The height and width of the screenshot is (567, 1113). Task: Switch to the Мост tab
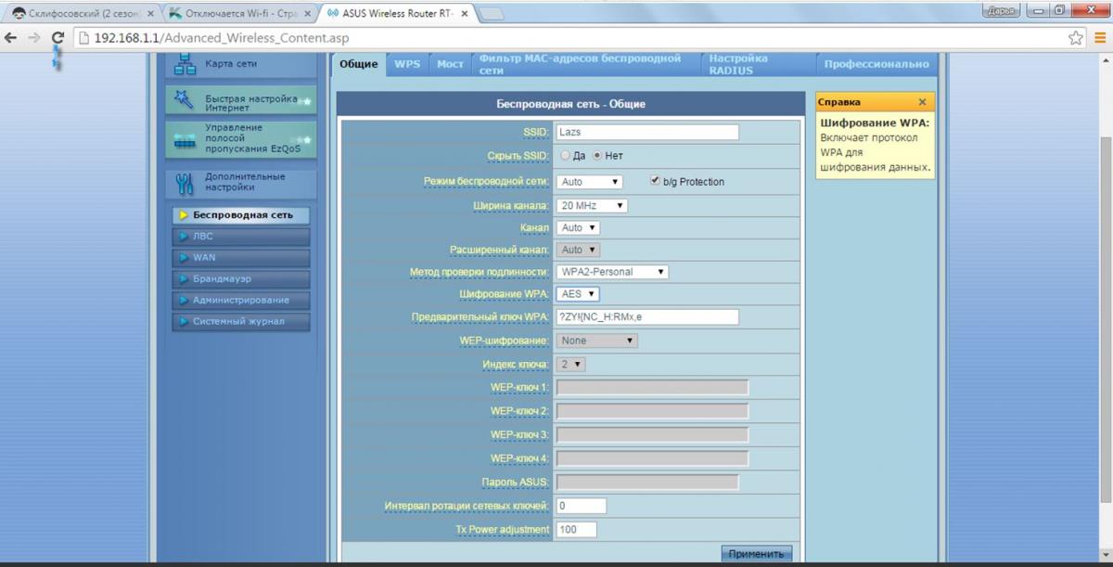pos(450,64)
